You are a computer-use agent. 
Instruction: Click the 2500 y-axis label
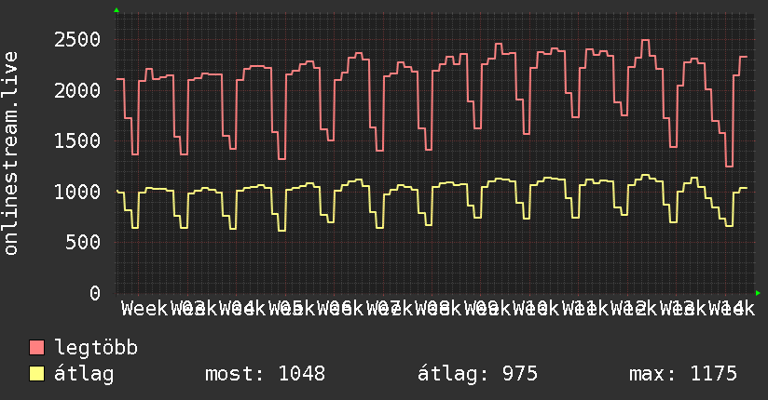(77, 40)
